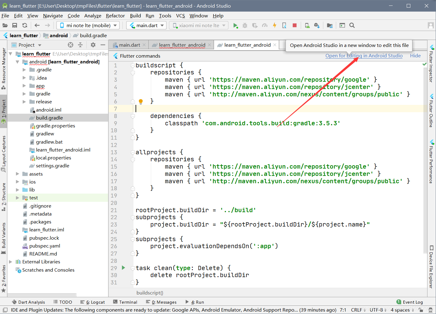Image resolution: width=436 pixels, height=314 pixels.
Task: Select pubspec.yaml in project tree
Action: (x=45, y=246)
